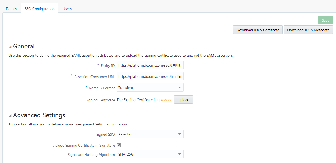336x163 pixels.
Task: Click the NameID Format dropdown arrow icon
Action: tap(180, 87)
